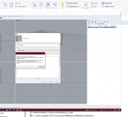This screenshot has width=128, height=117.
Task: Click the layer filter funnel icon
Action: (x=99, y=24)
